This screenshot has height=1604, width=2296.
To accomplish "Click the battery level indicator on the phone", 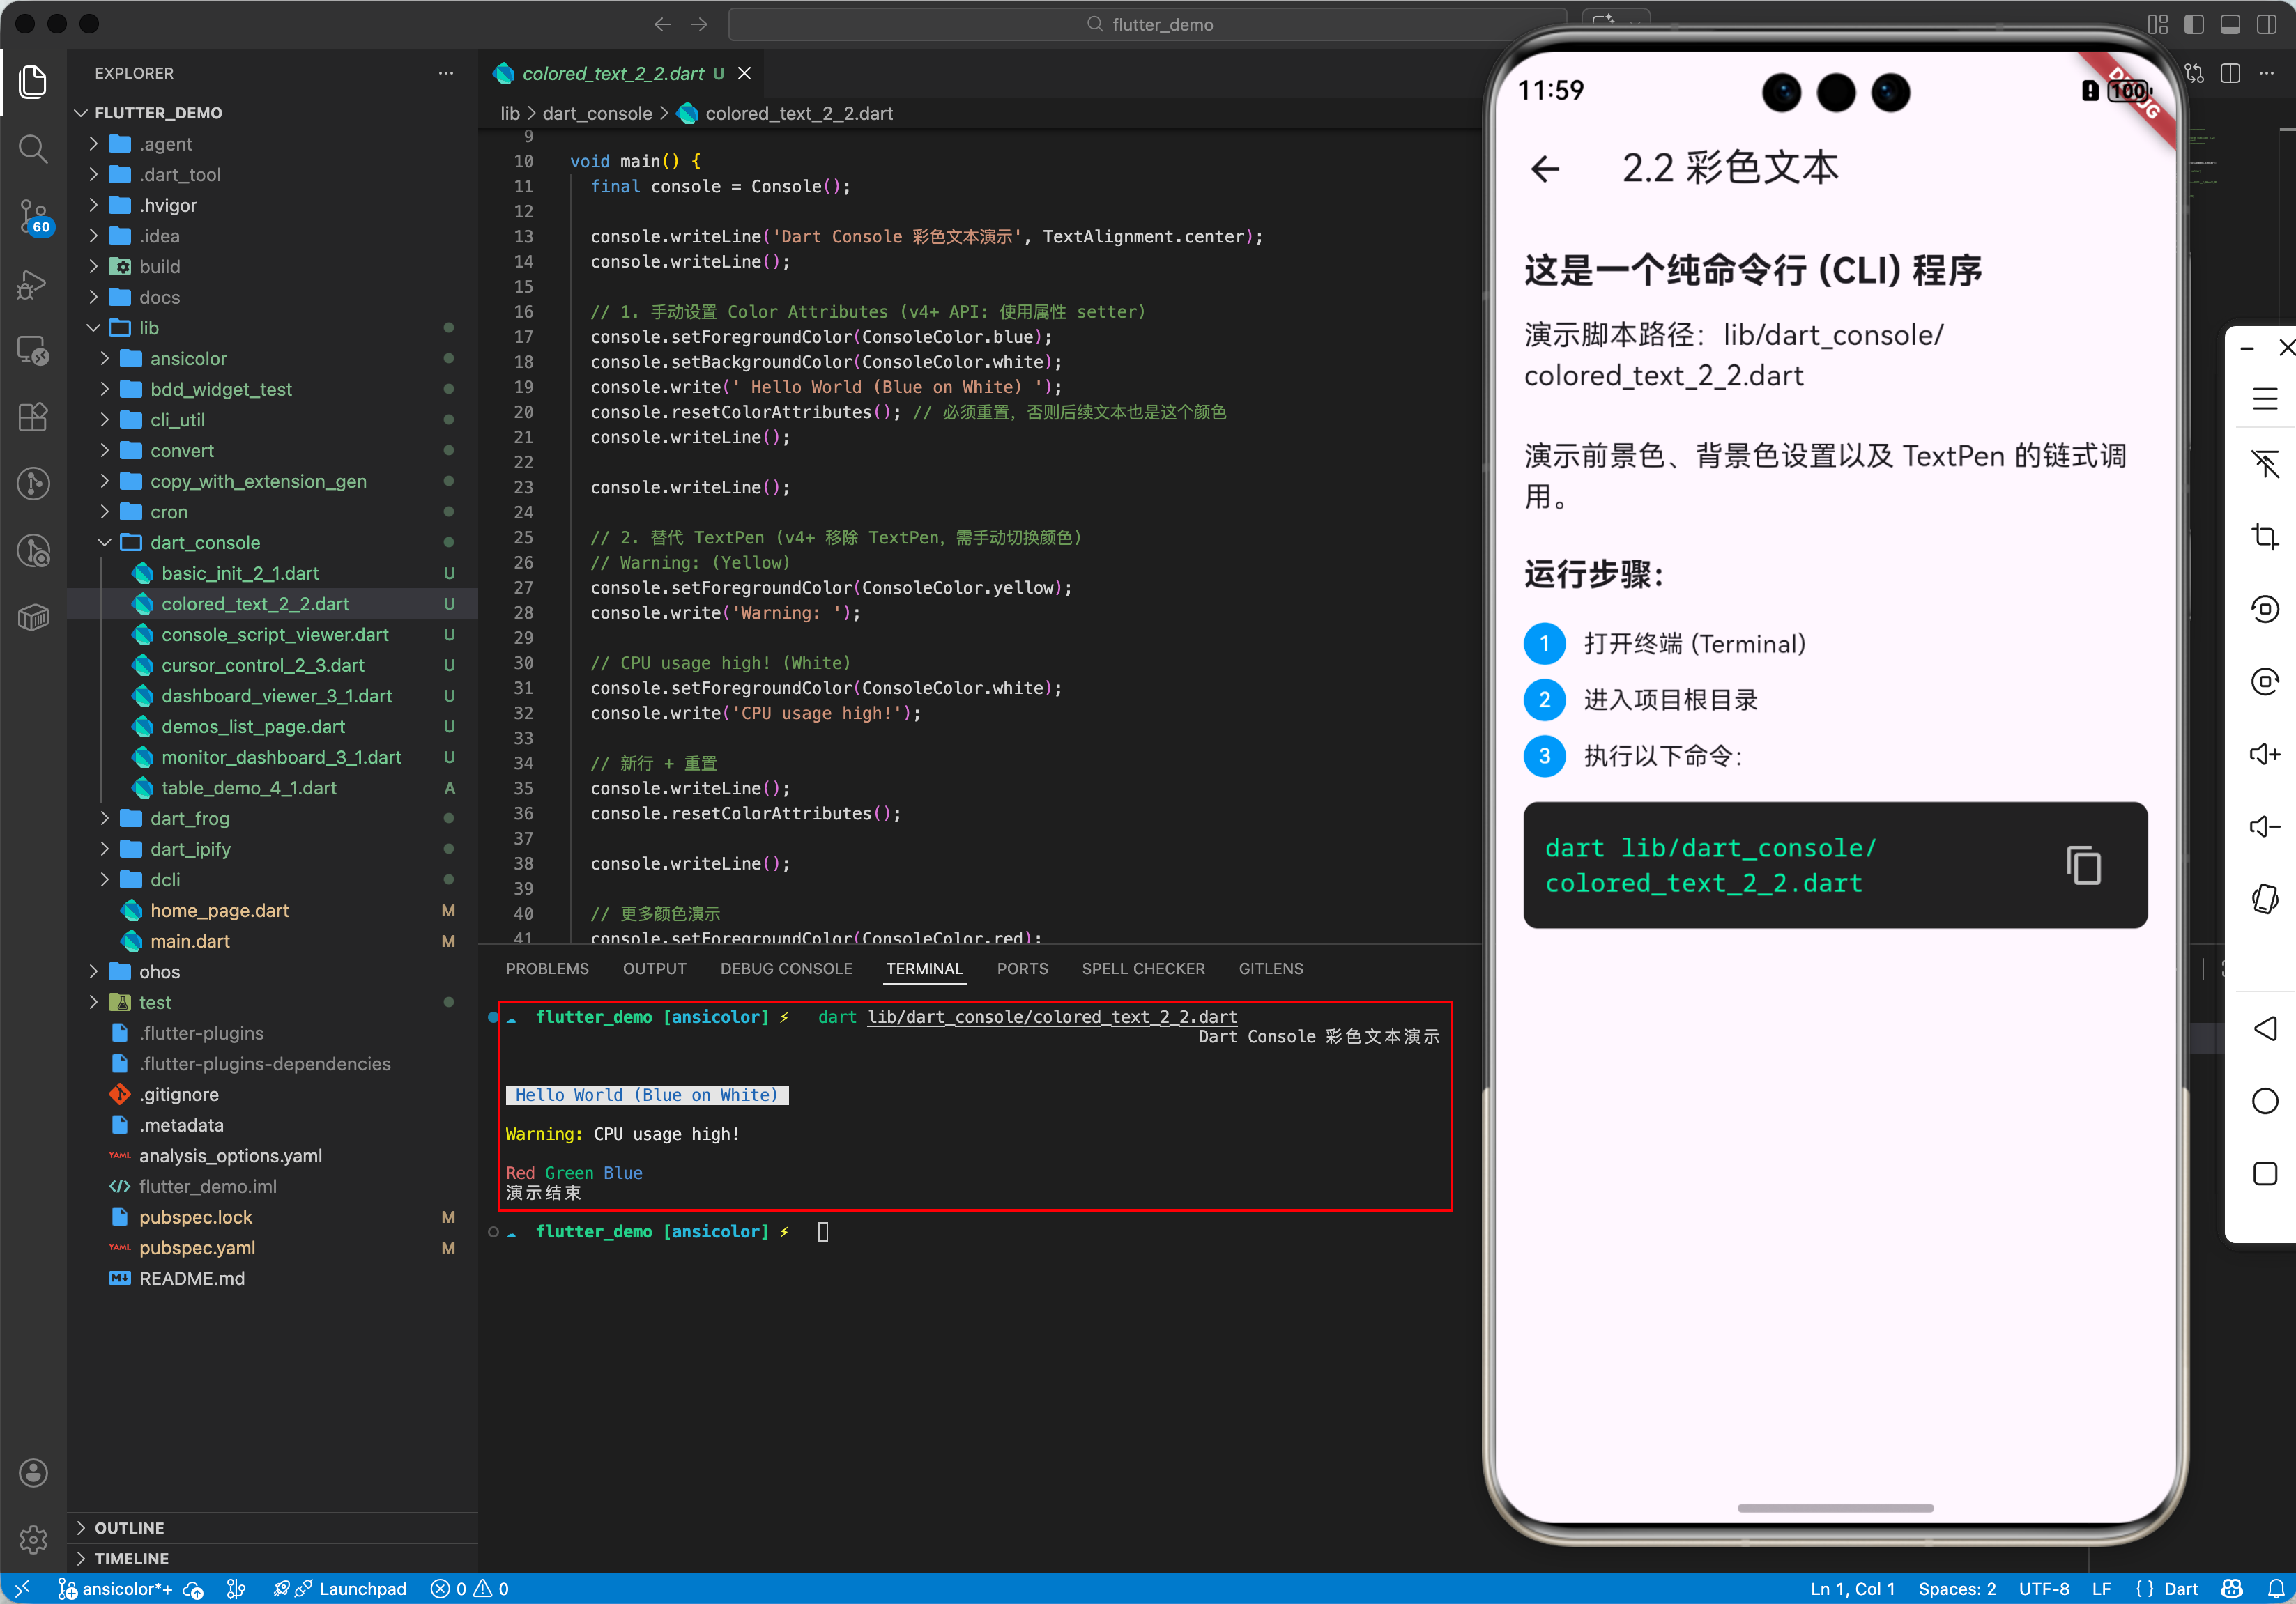I will [2128, 91].
